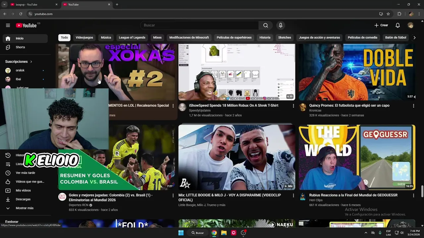Select the Mixes filter chip
This screenshot has width=424, height=238.
157,38
